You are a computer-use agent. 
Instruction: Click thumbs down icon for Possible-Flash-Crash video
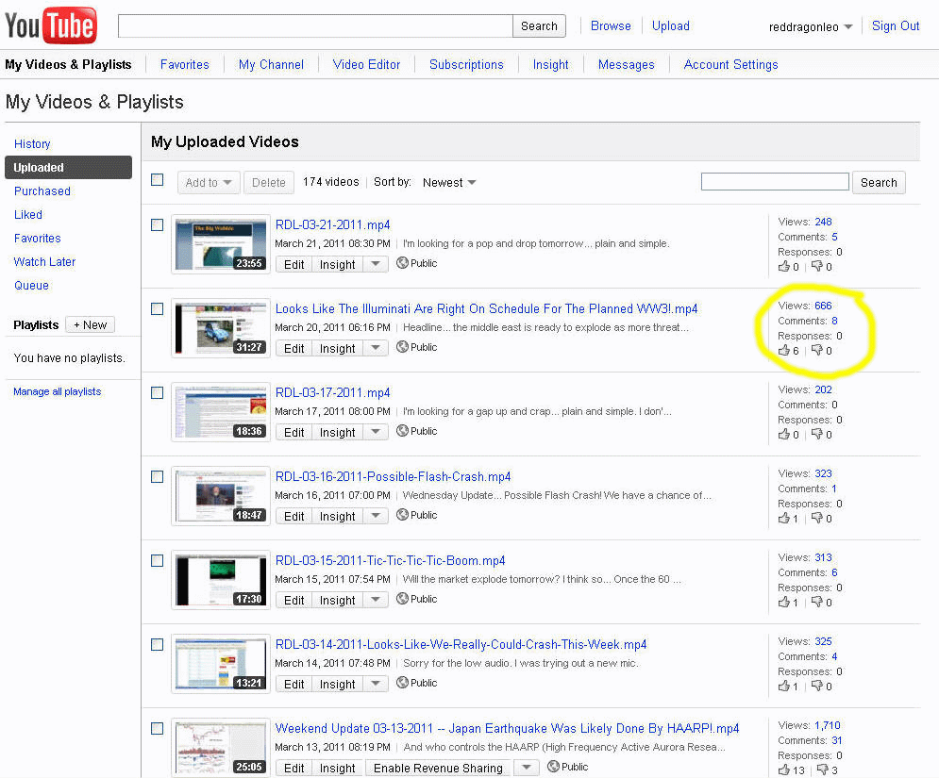817,518
